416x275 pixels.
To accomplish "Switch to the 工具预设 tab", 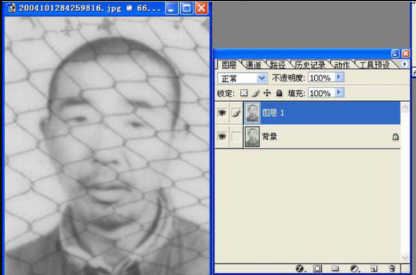I will (374, 65).
